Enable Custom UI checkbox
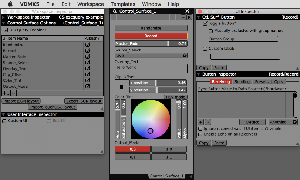300x180 pixels. tap(4, 121)
